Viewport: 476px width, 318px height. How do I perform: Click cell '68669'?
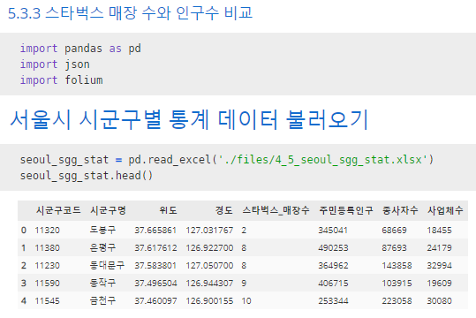point(394,231)
